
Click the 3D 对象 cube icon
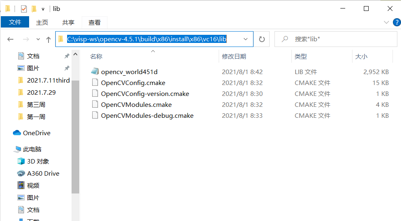click(x=21, y=161)
